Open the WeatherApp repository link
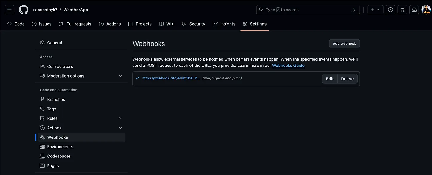The width and height of the screenshot is (432, 175). click(76, 10)
